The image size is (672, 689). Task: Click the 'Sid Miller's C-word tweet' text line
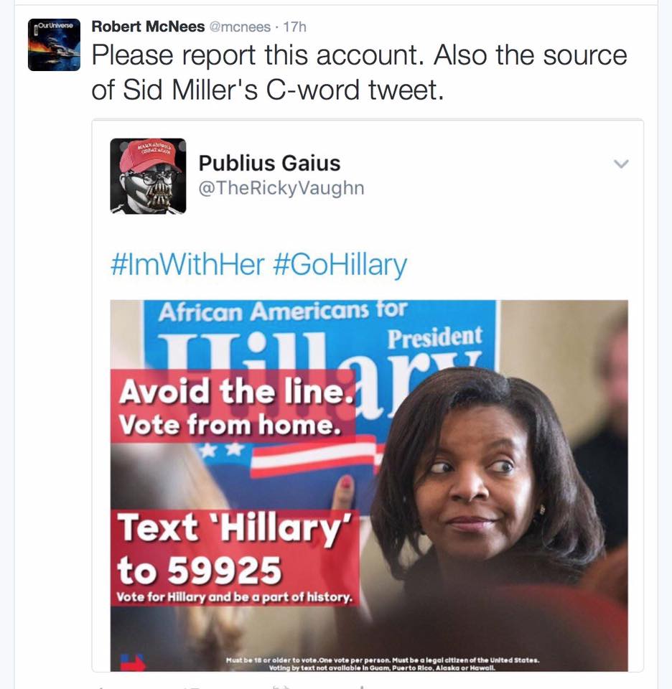[x=268, y=90]
